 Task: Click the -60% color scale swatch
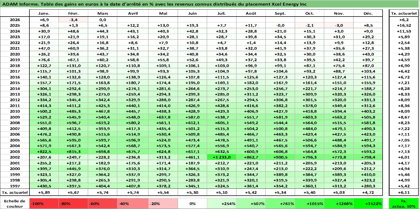coord(103,204)
